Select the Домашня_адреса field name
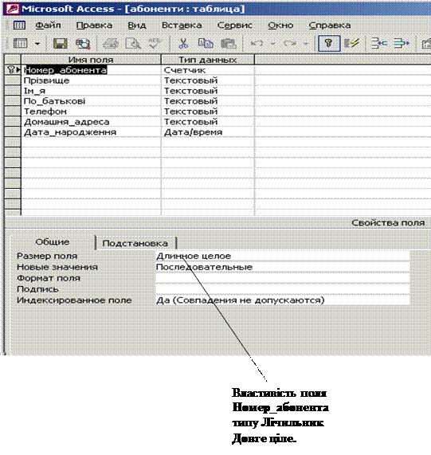Screen dimensions: 431x455 coord(91,122)
